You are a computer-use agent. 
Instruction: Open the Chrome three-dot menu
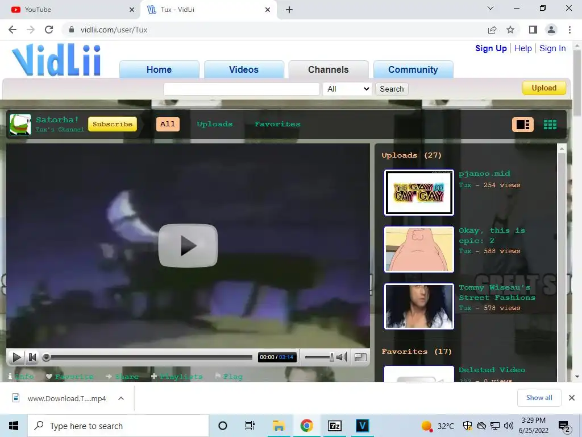pyautogui.click(x=569, y=30)
